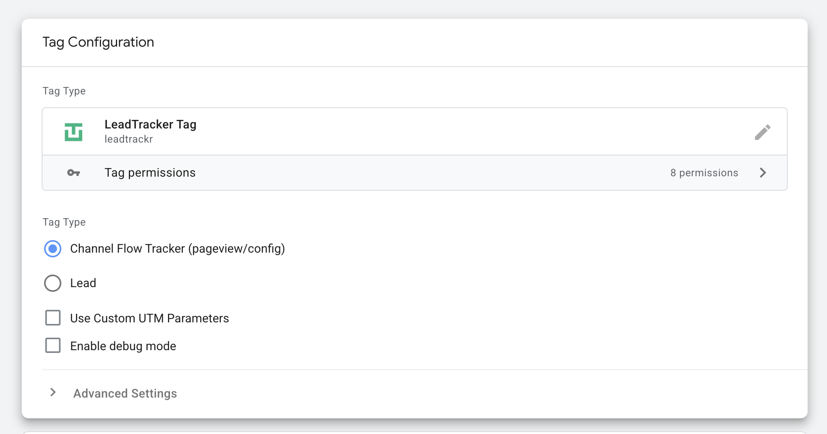Select Channel Flow Tracker (pageview/config)

click(52, 248)
